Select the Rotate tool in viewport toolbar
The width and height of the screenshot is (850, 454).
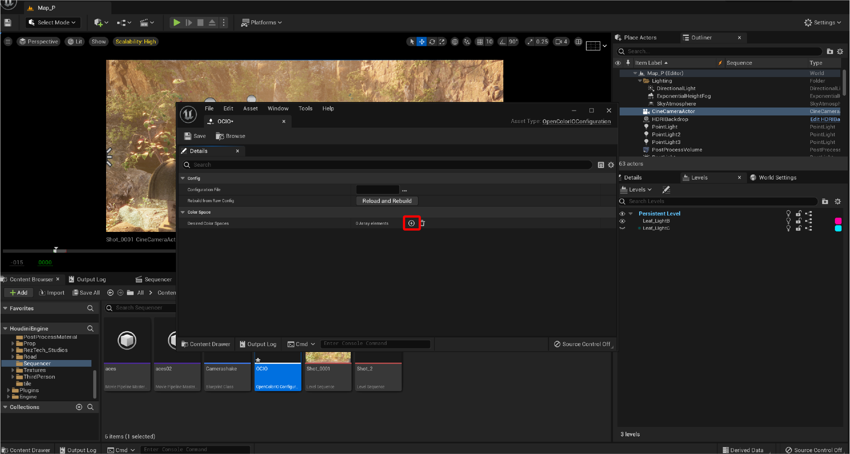point(432,41)
